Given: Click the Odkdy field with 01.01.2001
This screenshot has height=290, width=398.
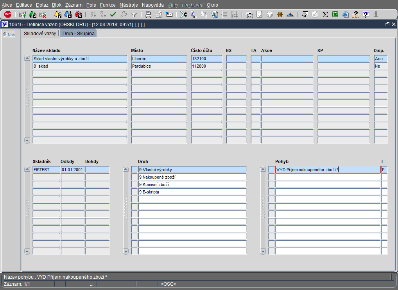Looking at the screenshot, I should point(73,170).
